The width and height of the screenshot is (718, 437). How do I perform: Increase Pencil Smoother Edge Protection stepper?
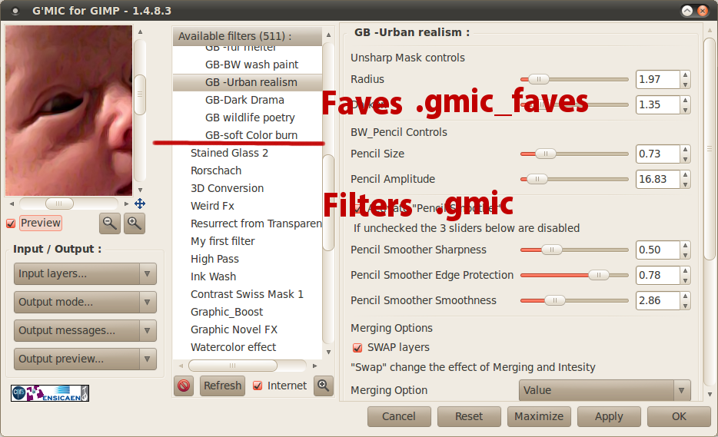(x=685, y=271)
